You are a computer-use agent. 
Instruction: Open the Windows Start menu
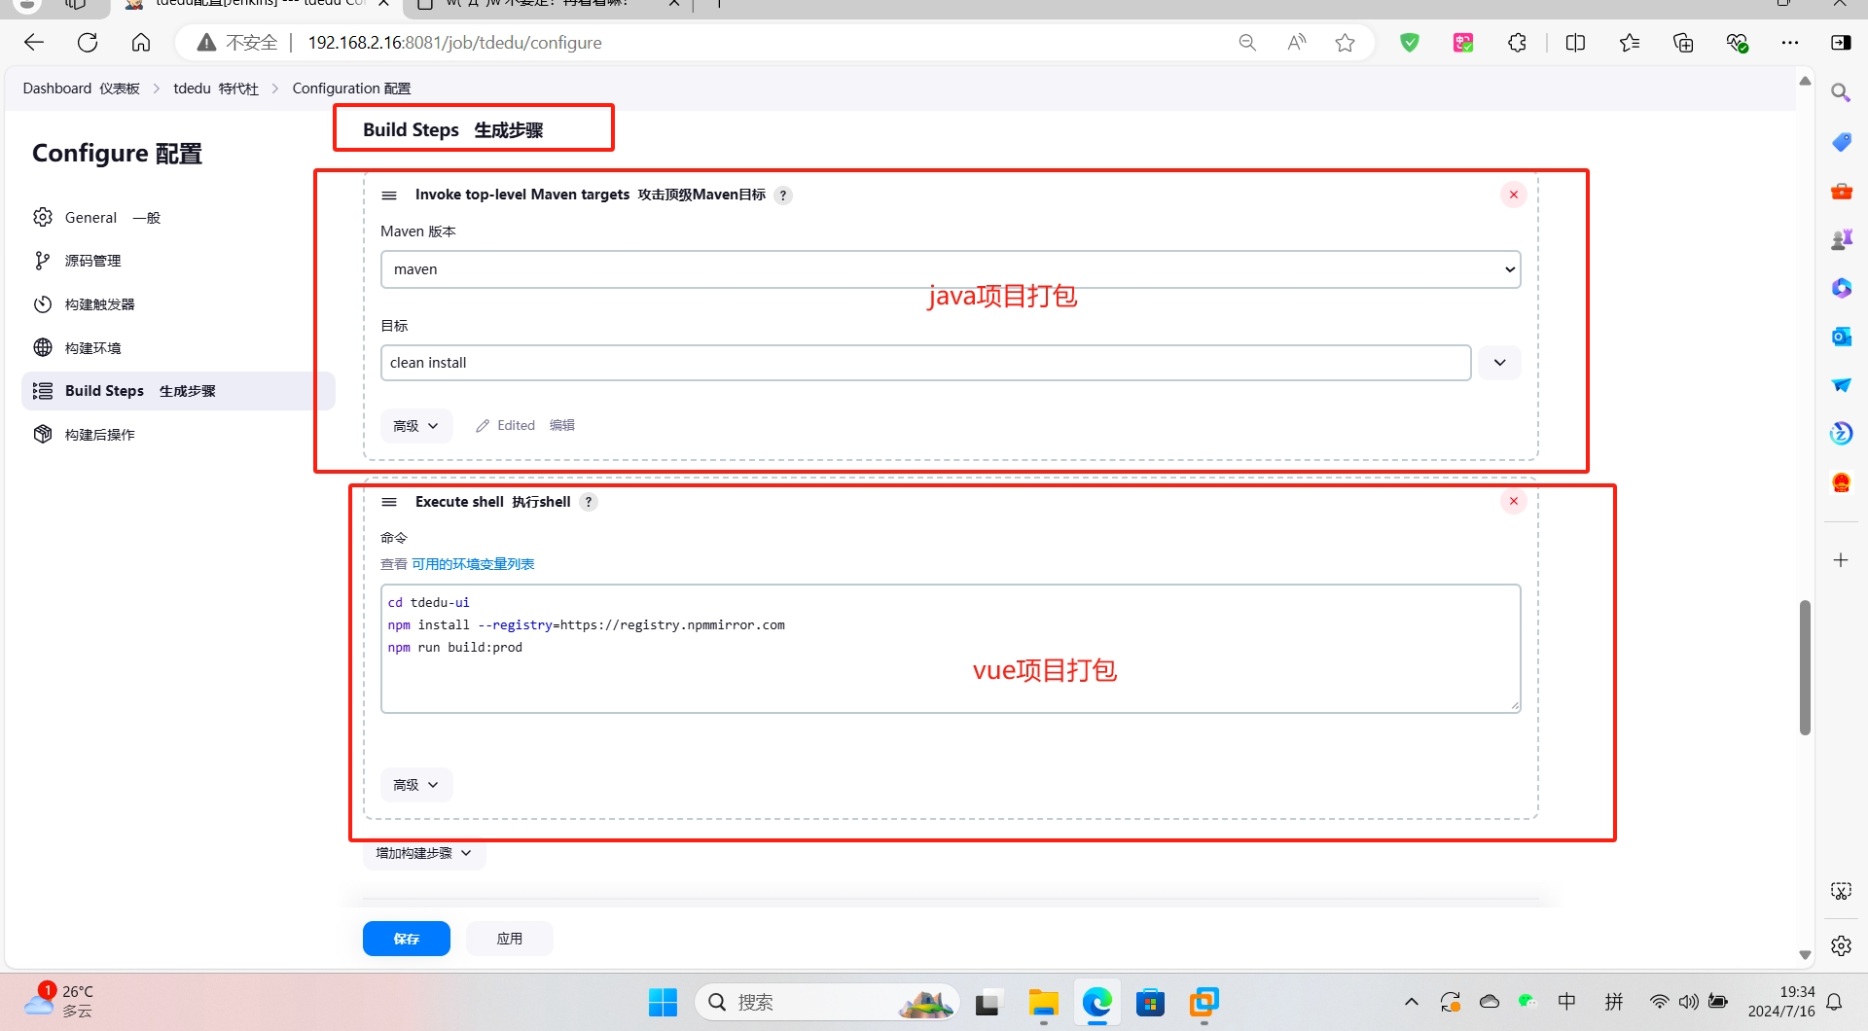[x=663, y=1002]
